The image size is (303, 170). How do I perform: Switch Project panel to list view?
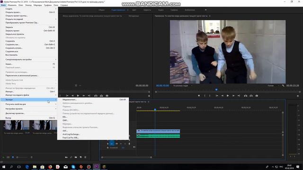[x=8, y=157]
